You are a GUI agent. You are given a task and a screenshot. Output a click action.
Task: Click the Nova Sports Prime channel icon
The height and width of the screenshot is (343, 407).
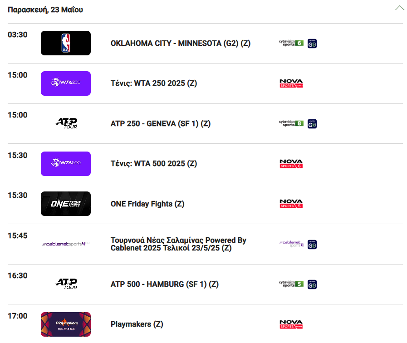pos(291,324)
